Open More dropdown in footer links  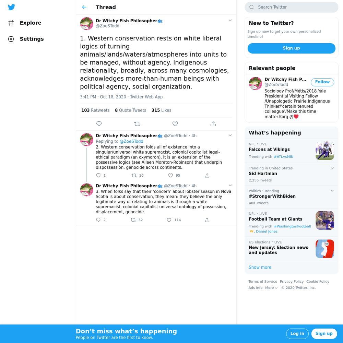point(271,288)
